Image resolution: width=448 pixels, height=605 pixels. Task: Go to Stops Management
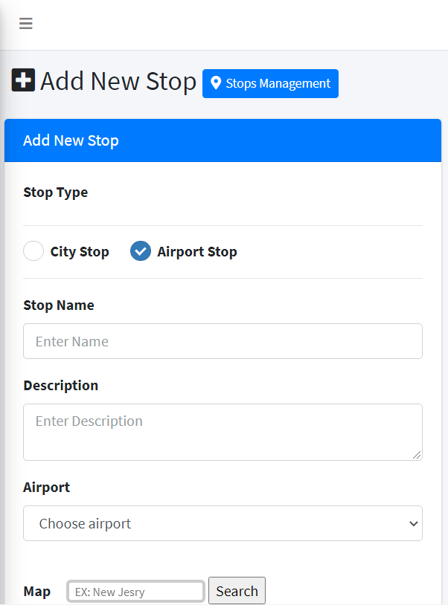pos(270,84)
